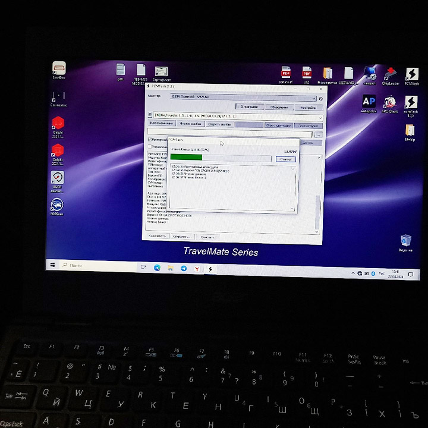428x428 pixels.
Task: Switch the Рус input language indicator
Action: [381, 273]
